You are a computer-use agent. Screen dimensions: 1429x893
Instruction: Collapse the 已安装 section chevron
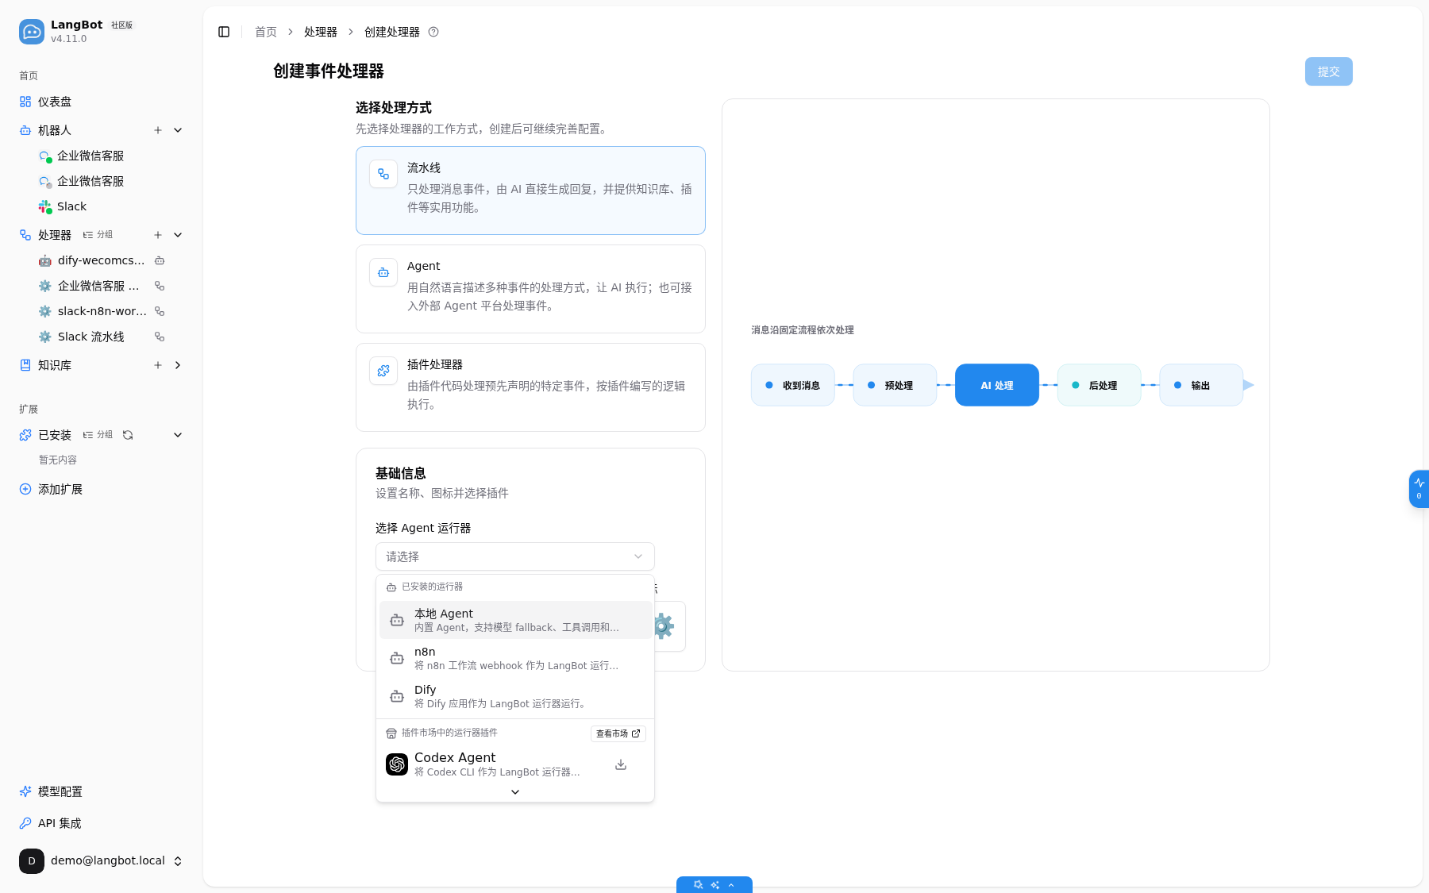coord(178,435)
